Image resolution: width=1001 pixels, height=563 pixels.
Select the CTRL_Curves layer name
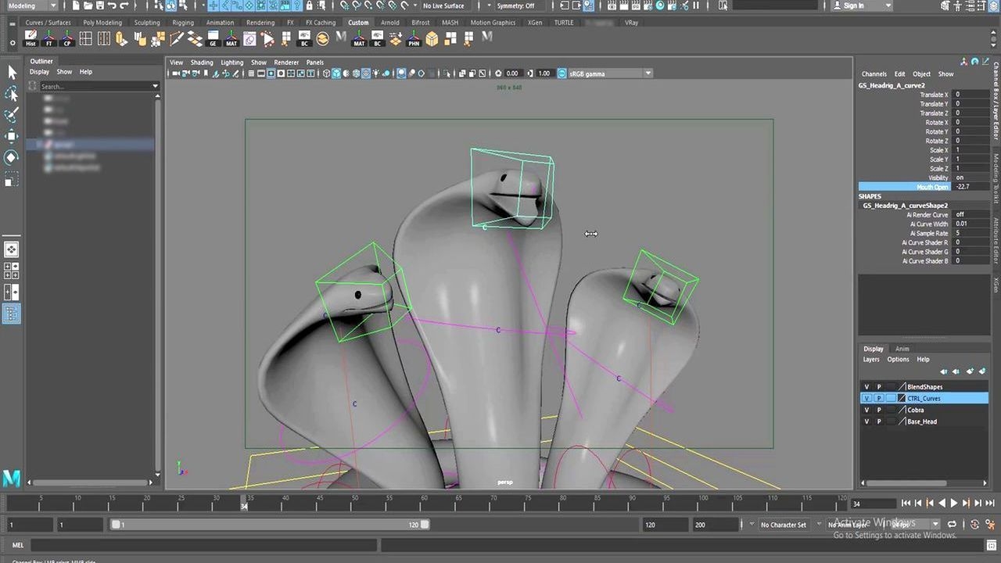point(924,399)
